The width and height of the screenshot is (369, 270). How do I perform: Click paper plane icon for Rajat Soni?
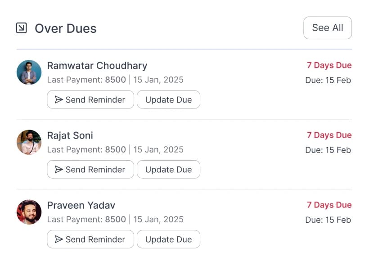click(58, 169)
